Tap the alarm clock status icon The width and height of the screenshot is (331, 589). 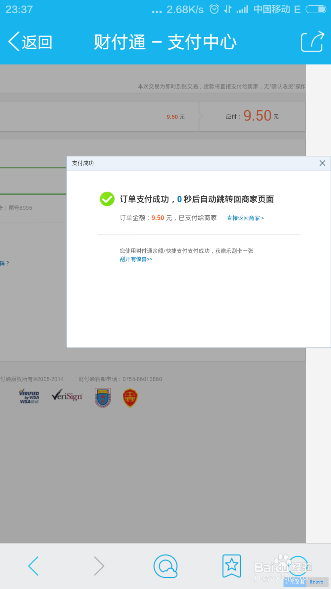pos(214,9)
